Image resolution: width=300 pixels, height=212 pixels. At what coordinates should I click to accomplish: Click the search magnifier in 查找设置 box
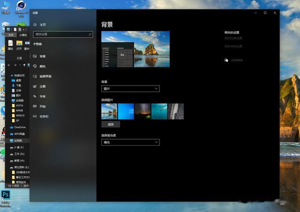point(90,34)
